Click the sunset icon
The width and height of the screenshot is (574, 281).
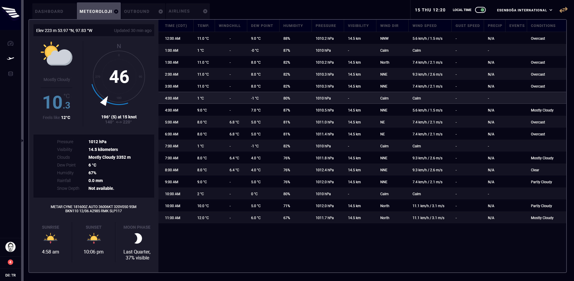point(94,238)
